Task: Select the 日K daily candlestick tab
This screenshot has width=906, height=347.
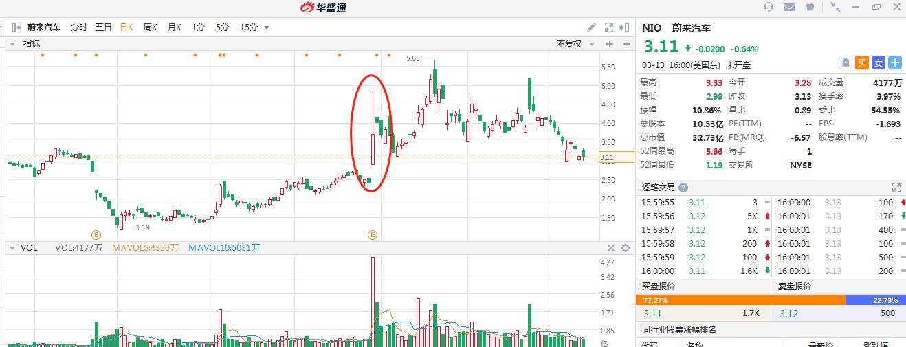Action: click(126, 27)
